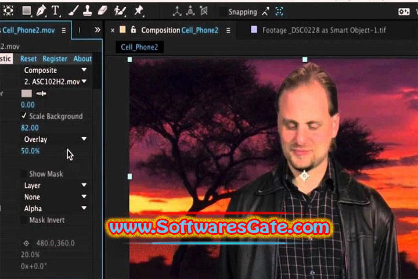Enable Mask Invert checkbox

pos(24,220)
